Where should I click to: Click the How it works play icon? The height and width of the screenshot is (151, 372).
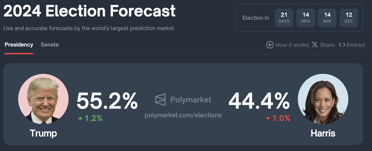[270, 45]
